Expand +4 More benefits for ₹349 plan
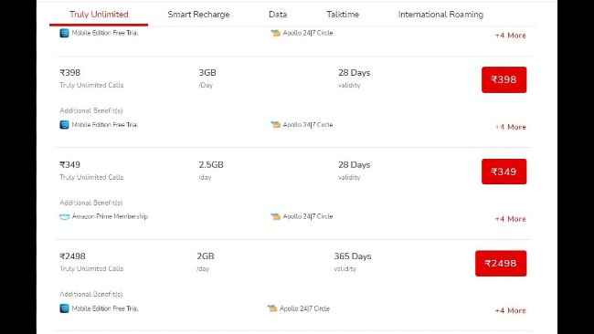This screenshot has width=594, height=334. [511, 219]
